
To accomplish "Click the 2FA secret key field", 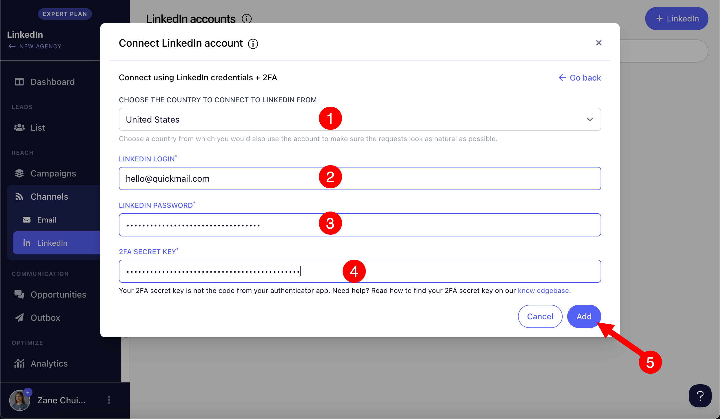I will 360,271.
